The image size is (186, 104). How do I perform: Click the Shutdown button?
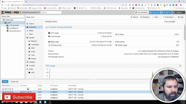145,17
